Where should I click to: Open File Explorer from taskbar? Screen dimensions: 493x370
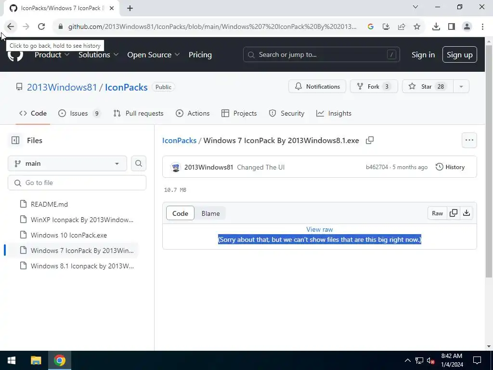click(x=36, y=360)
